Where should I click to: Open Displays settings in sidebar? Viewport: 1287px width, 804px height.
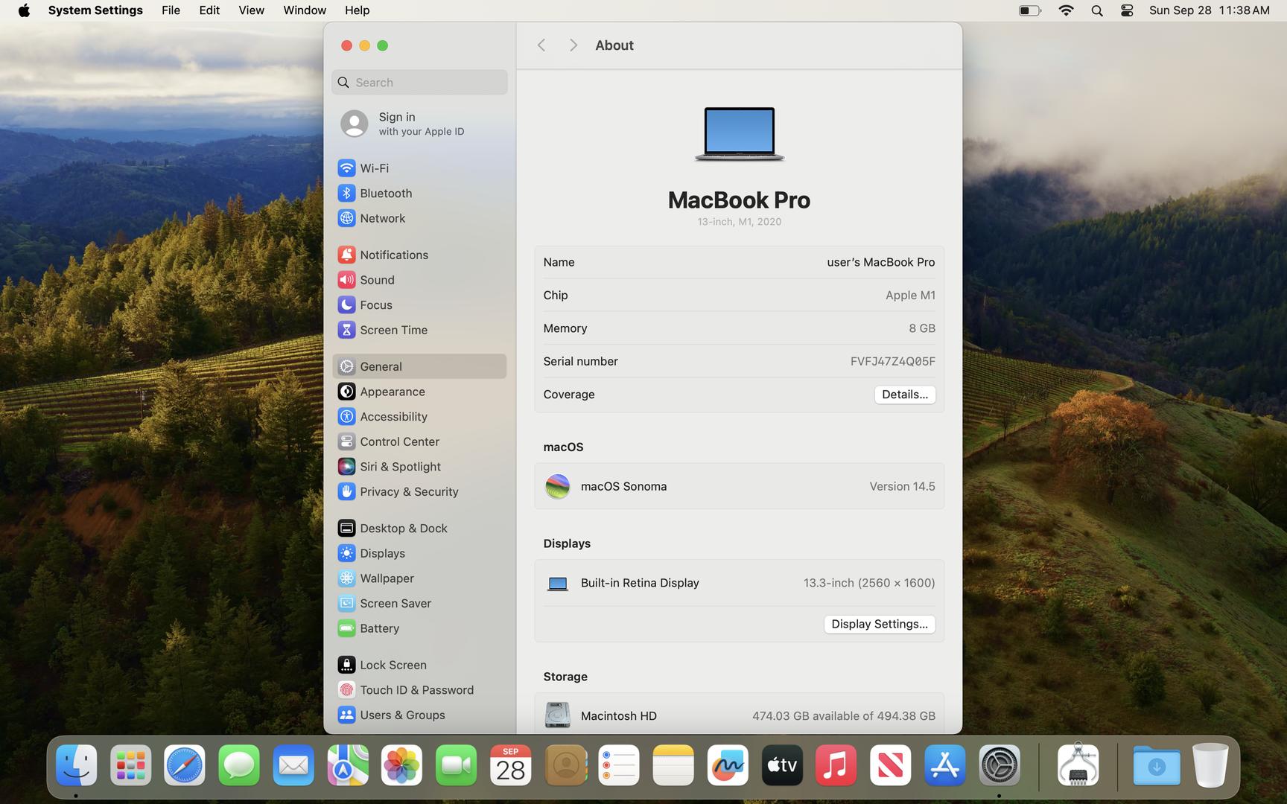tap(419, 553)
